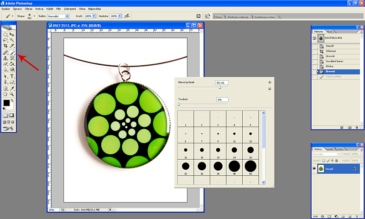Image resolution: width=365 pixels, height=219 pixels.
Task: Select the Crop tool
Action: [x=5, y=46]
